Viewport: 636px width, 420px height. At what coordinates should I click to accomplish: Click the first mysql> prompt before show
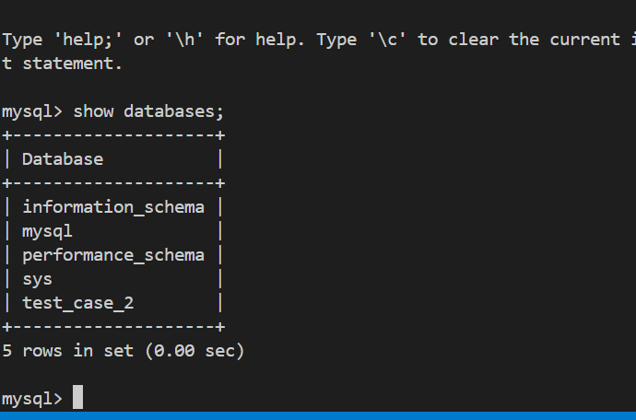click(x=32, y=111)
